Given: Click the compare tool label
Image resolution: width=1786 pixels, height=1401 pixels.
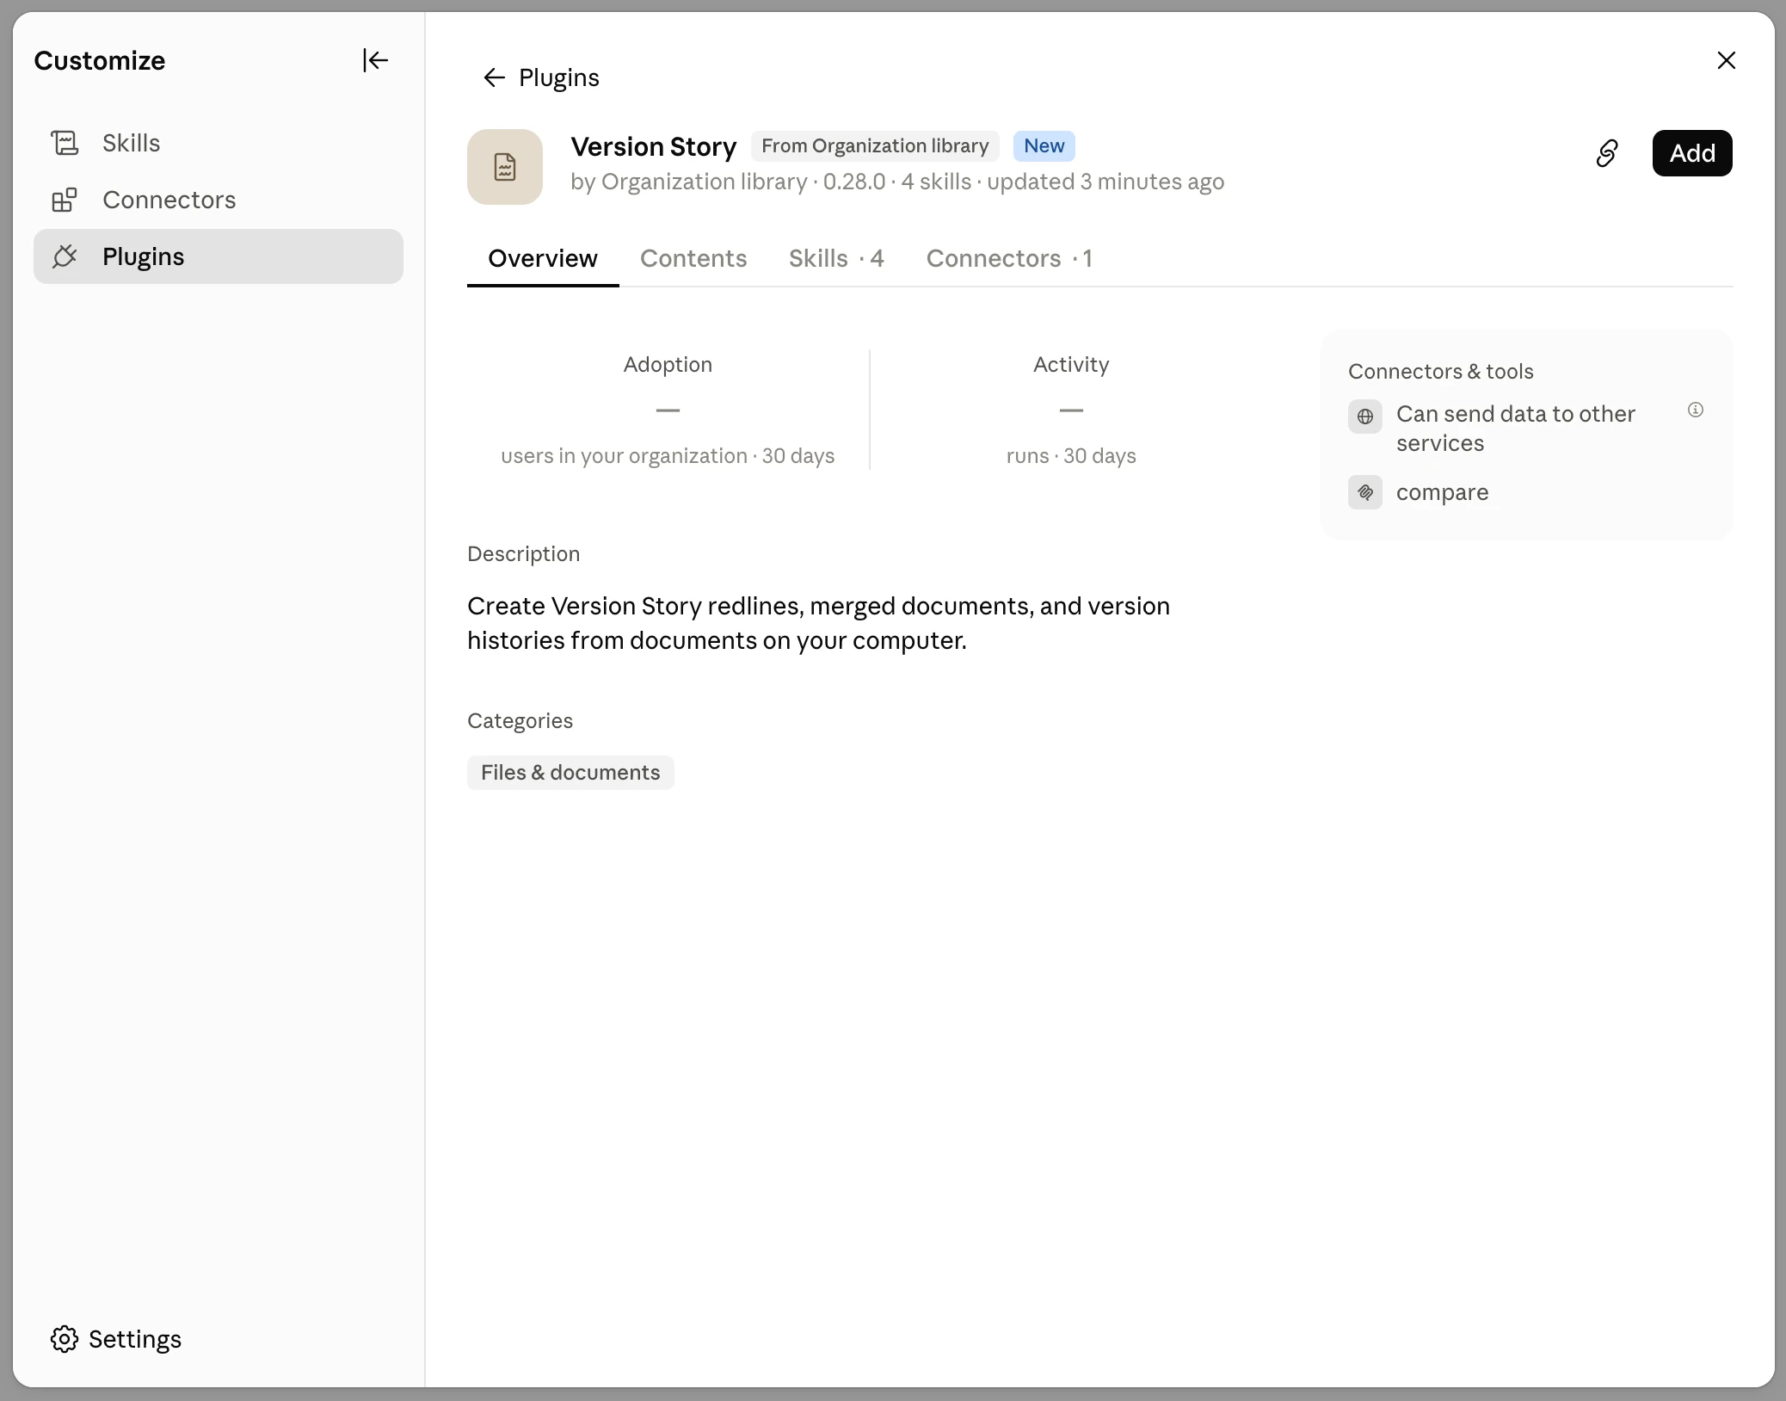Looking at the screenshot, I should tap(1443, 492).
